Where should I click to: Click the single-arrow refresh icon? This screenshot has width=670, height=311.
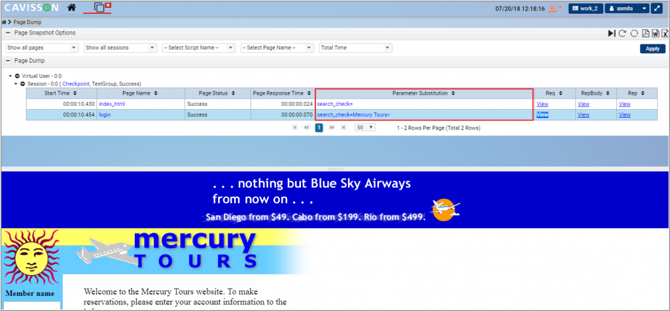tap(622, 33)
